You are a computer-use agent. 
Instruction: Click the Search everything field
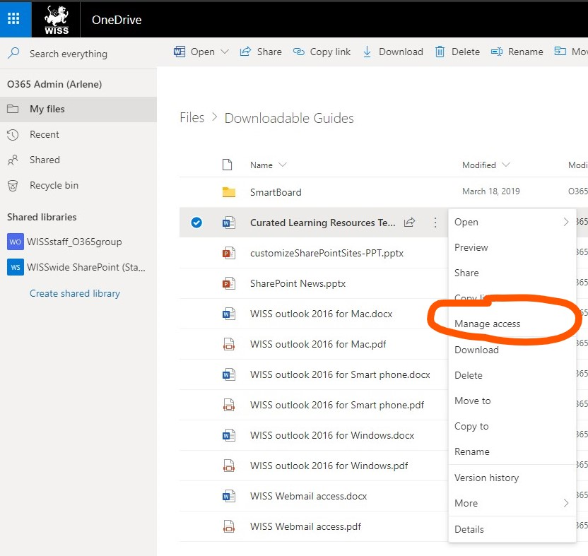[x=78, y=53]
